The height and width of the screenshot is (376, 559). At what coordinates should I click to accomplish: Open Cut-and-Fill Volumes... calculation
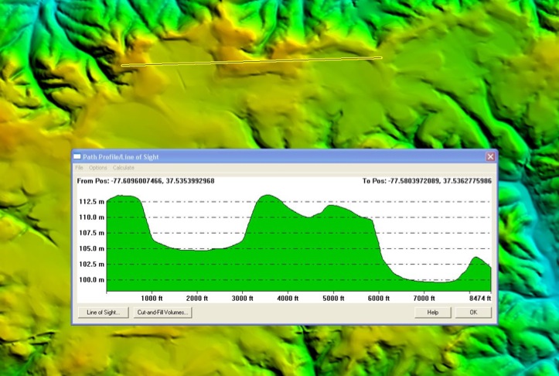pos(162,313)
